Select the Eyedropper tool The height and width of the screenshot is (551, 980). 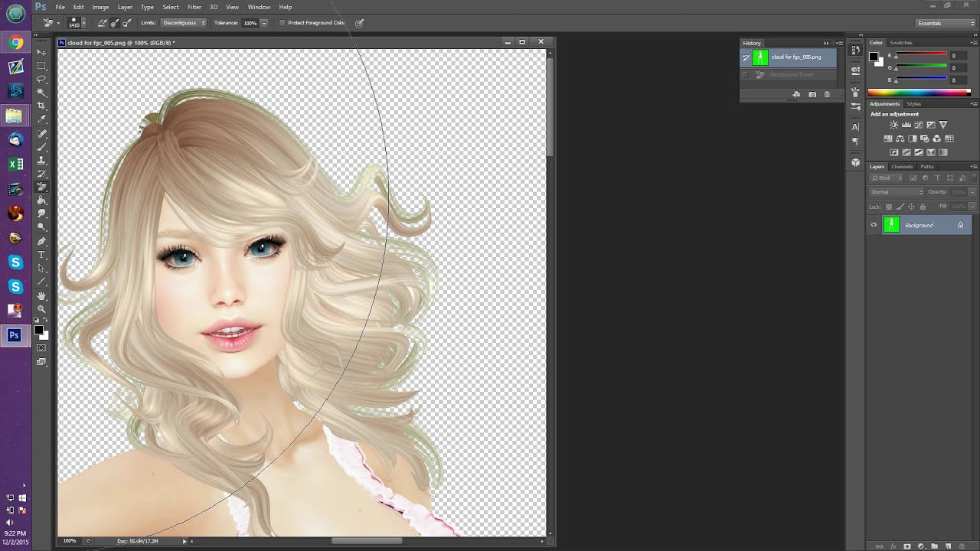tap(41, 119)
